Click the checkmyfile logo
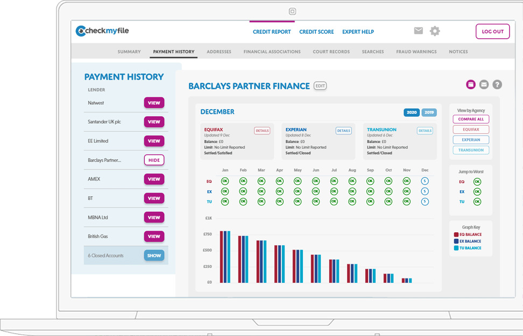 [102, 31]
